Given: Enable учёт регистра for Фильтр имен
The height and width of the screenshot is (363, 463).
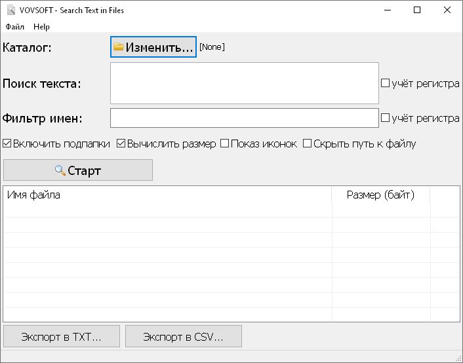Looking at the screenshot, I should click(385, 118).
